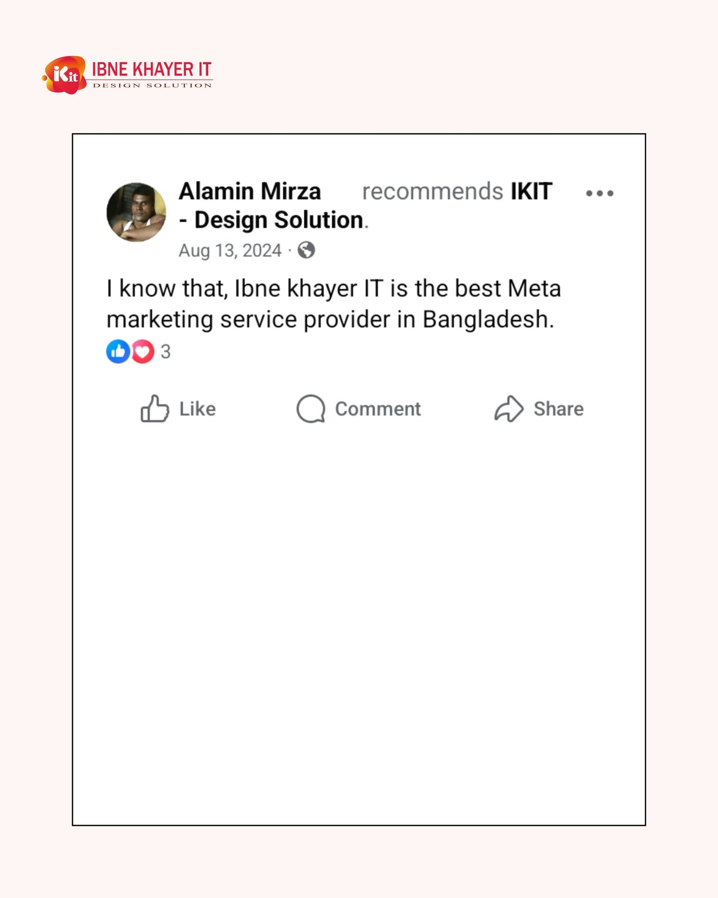Click the review text about Meta marketing
The width and height of the screenshot is (718, 898).
click(x=333, y=304)
